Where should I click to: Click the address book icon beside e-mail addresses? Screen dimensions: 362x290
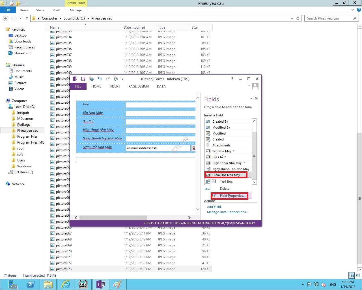coord(194,148)
